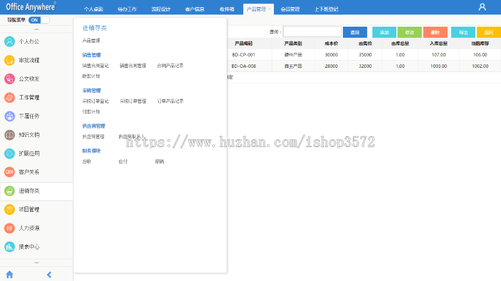The height and width of the screenshot is (281, 501).
Task: Switch to 个人桌面 tab
Action: pyautogui.click(x=94, y=9)
